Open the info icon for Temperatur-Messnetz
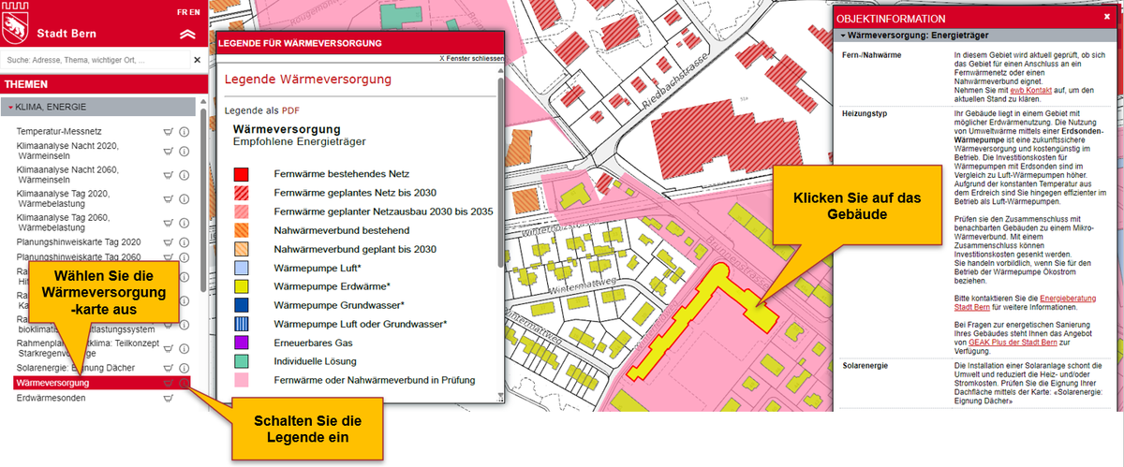The height and width of the screenshot is (467, 1124). [x=185, y=132]
